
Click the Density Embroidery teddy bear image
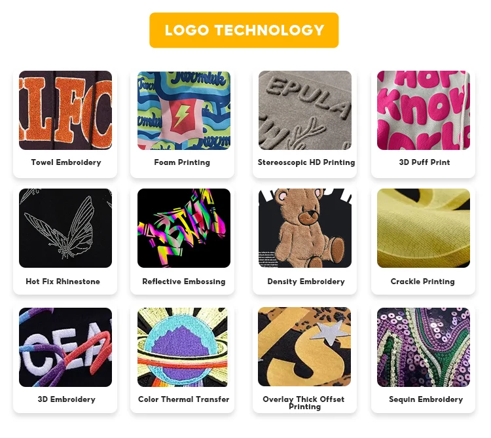click(x=305, y=228)
